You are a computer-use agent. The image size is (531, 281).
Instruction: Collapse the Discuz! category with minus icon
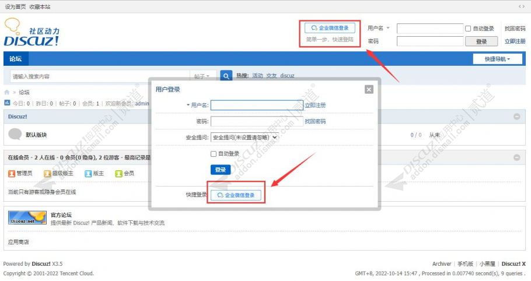[517, 117]
